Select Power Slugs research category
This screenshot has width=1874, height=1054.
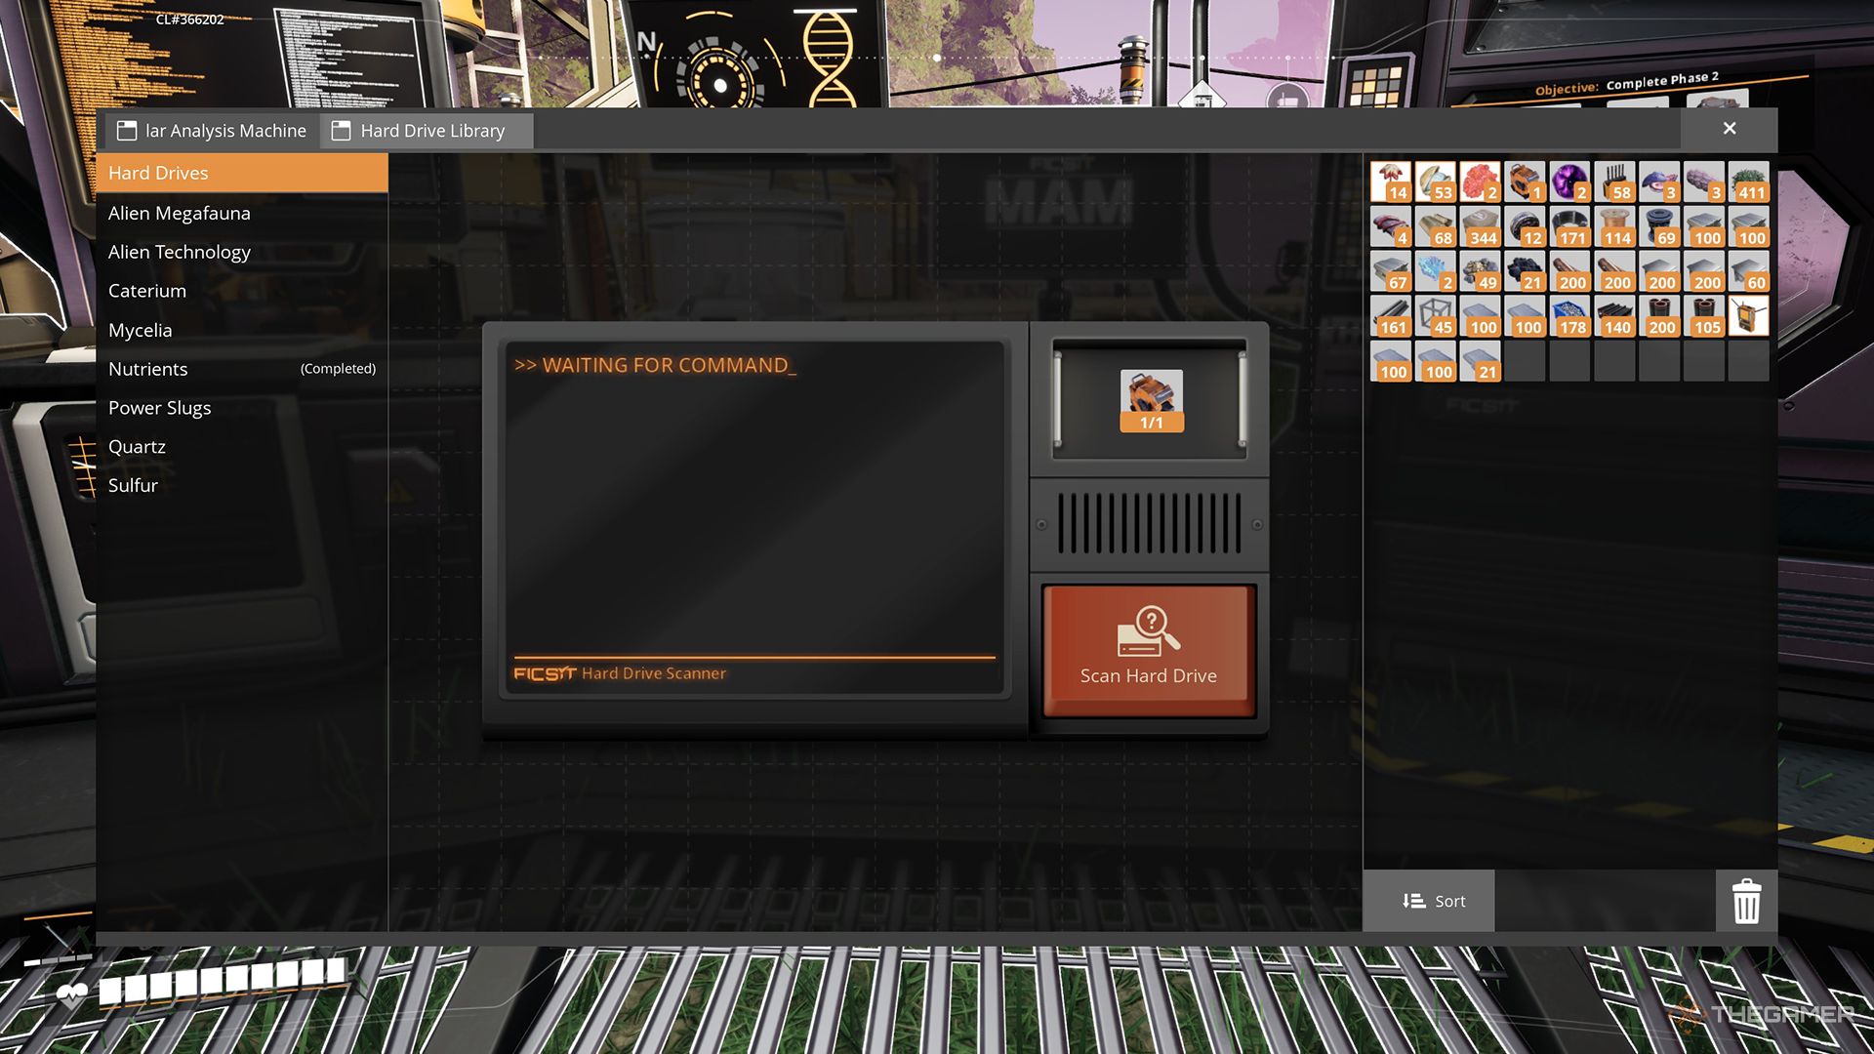click(x=160, y=408)
